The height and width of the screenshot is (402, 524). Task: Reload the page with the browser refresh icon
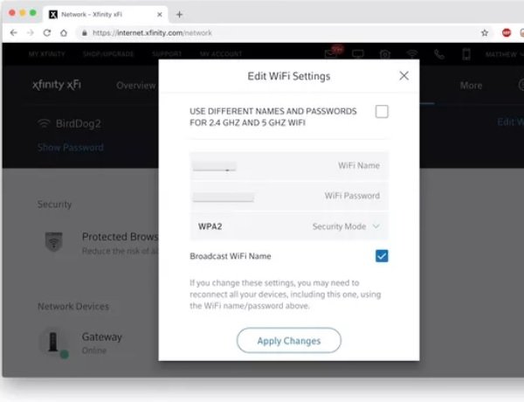[x=47, y=33]
